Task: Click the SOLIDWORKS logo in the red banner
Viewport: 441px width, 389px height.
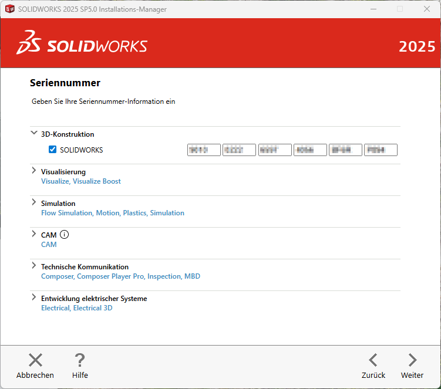Action: [x=82, y=46]
